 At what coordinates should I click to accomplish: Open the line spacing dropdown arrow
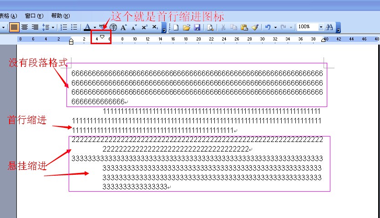(53, 27)
